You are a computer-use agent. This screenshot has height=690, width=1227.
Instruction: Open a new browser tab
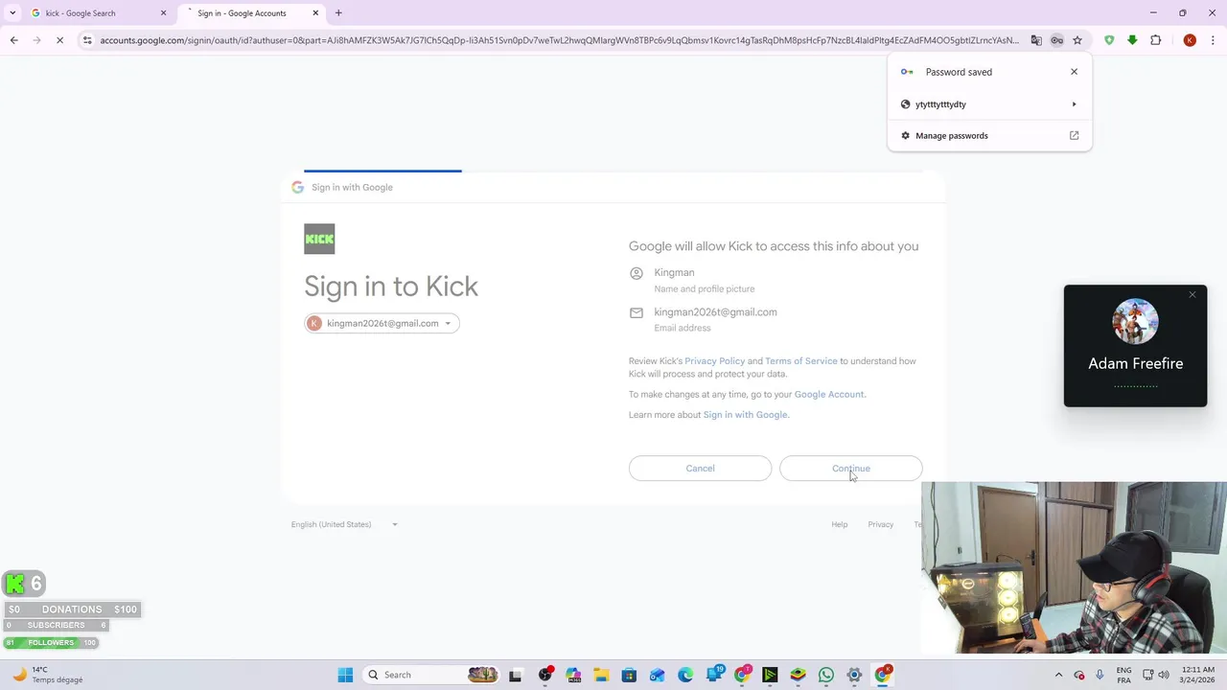pyautogui.click(x=338, y=13)
